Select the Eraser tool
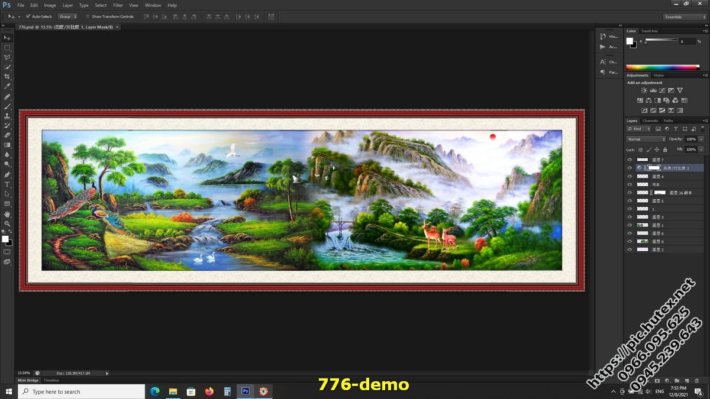 coord(7,135)
